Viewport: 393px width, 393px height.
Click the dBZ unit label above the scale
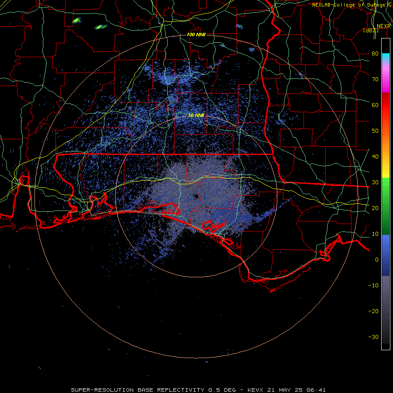(371, 31)
